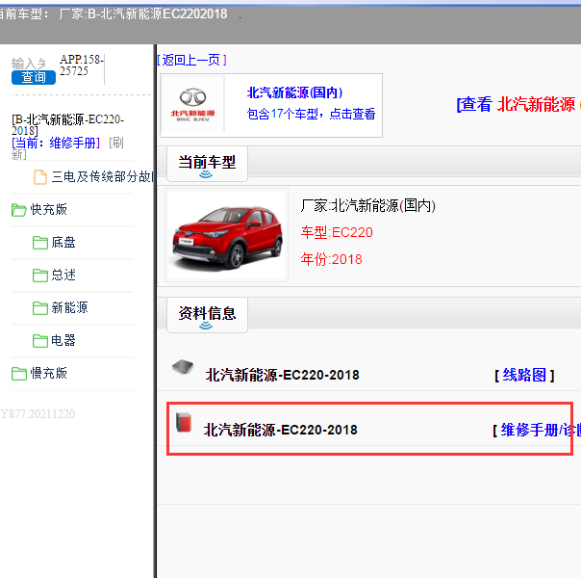The width and height of the screenshot is (581, 578).
Task: Open the 线路图 wiring diagram link
Action: point(524,375)
